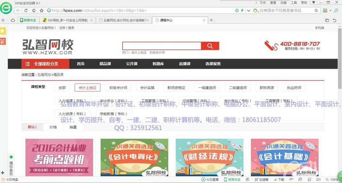The width and height of the screenshot is (342, 183).
Task: Click the 100% zoom level control
Action: (x=332, y=180)
